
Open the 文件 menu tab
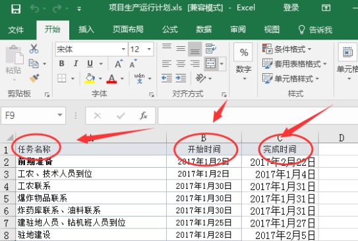[16, 30]
